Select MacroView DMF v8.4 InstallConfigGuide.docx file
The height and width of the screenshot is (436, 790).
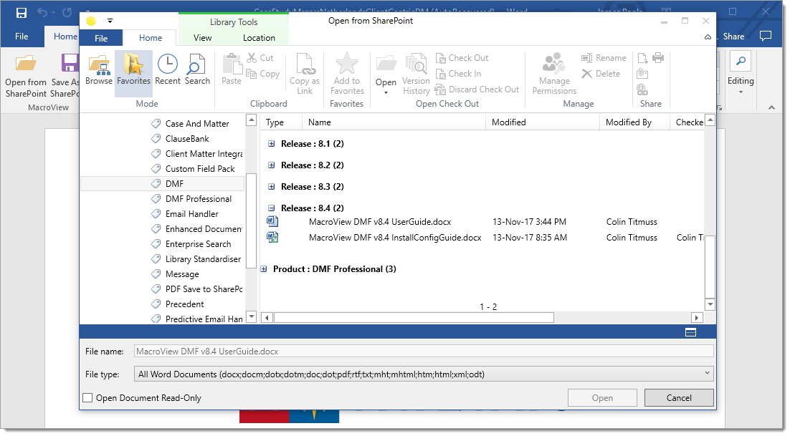[x=395, y=238]
